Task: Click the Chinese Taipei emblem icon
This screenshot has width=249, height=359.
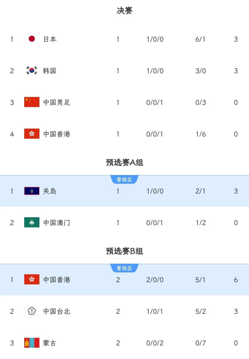Action: [32, 311]
